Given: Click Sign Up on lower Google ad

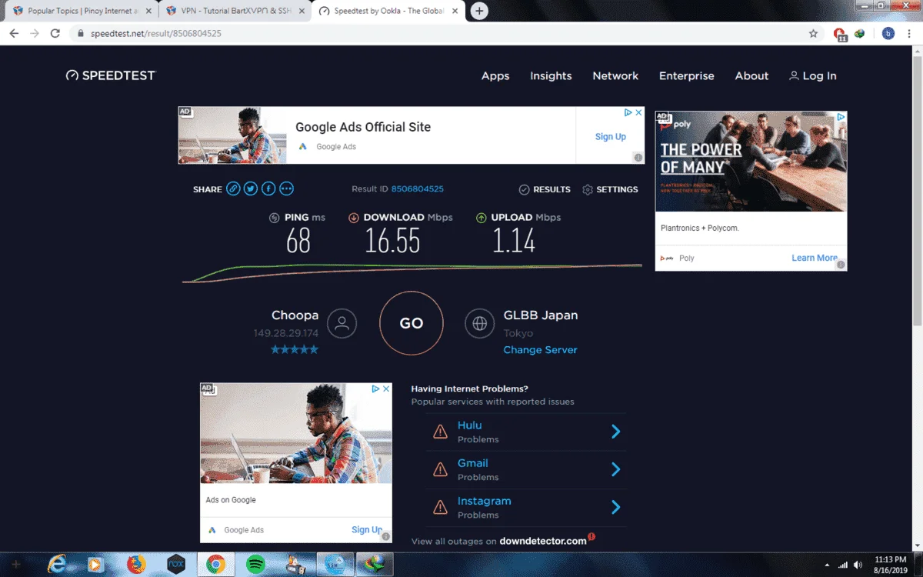Looking at the screenshot, I should [x=367, y=529].
